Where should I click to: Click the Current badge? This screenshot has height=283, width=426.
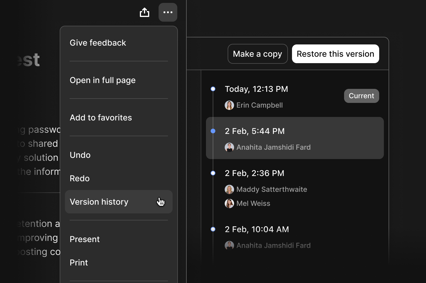[x=361, y=96]
